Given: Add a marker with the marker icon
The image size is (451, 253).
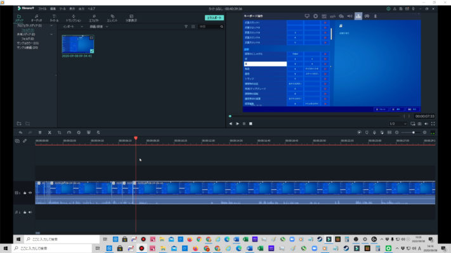Looking at the screenshot, I should coord(367,133).
